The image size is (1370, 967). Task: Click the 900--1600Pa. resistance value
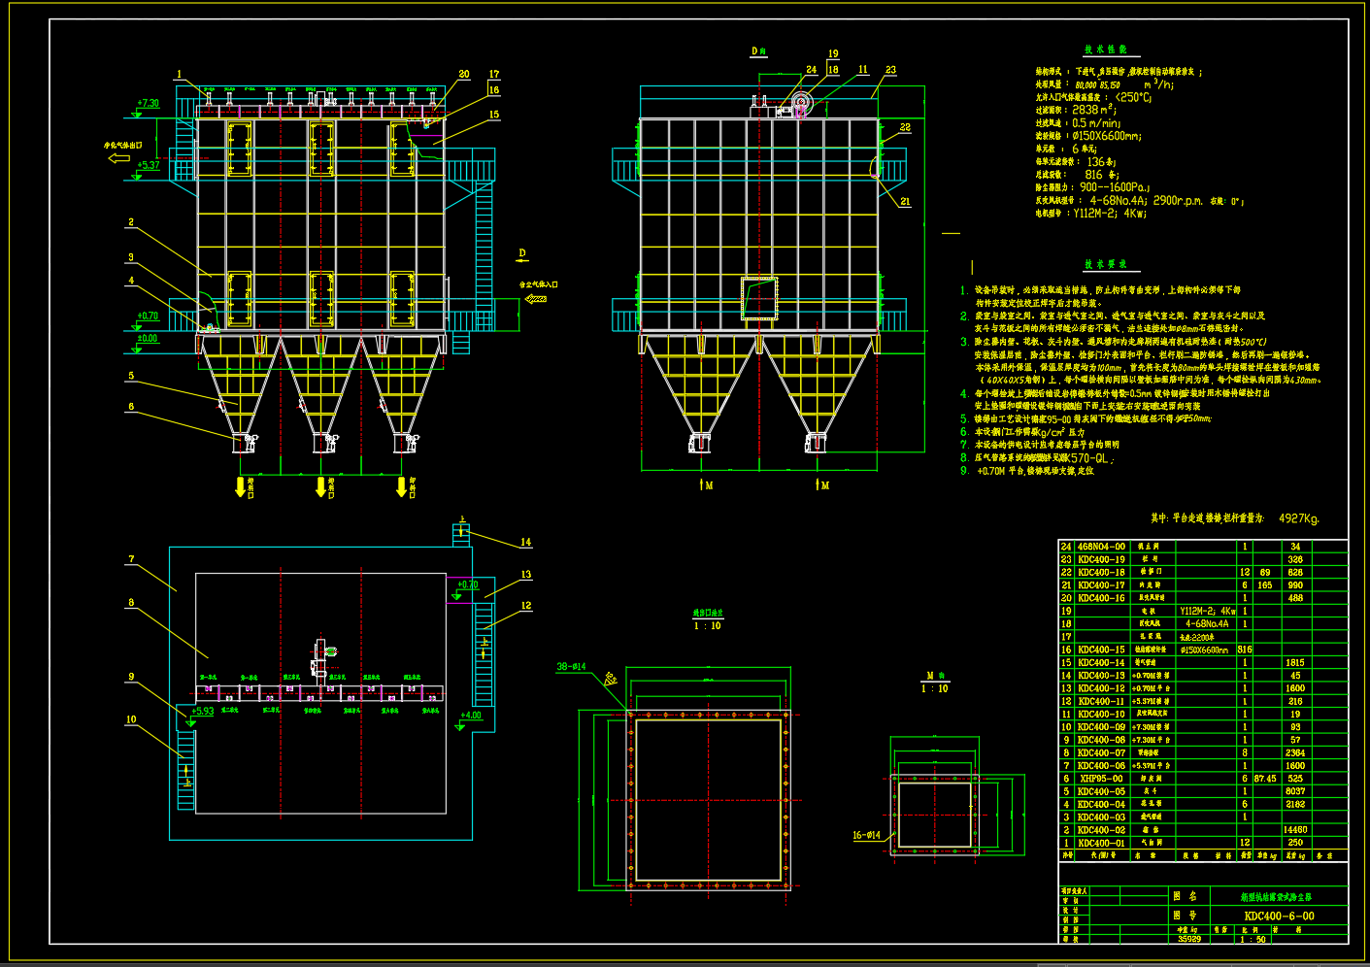(1115, 187)
